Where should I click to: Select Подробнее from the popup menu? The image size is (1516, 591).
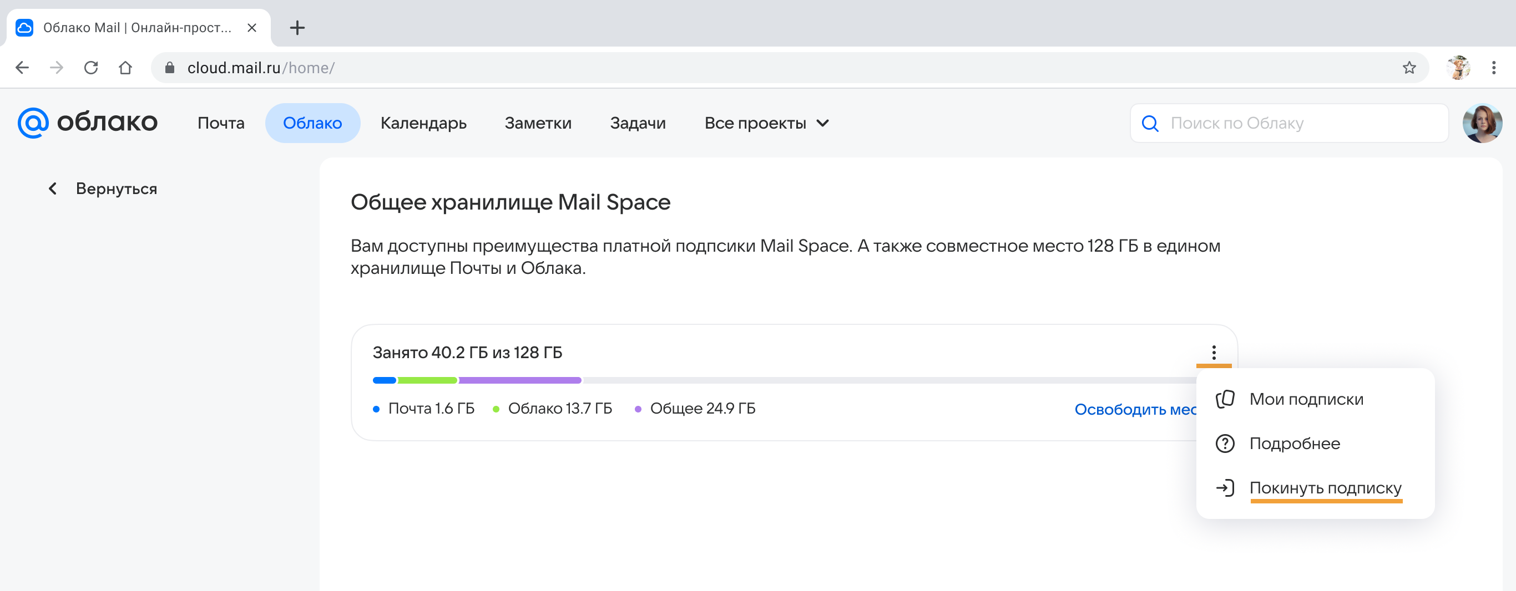1315,444
